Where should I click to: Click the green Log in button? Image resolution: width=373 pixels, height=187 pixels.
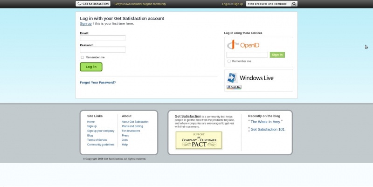pyautogui.click(x=91, y=67)
